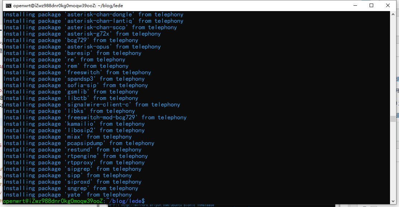Close the openwrt terminal window
The height and width of the screenshot is (207, 399).
(388, 5)
